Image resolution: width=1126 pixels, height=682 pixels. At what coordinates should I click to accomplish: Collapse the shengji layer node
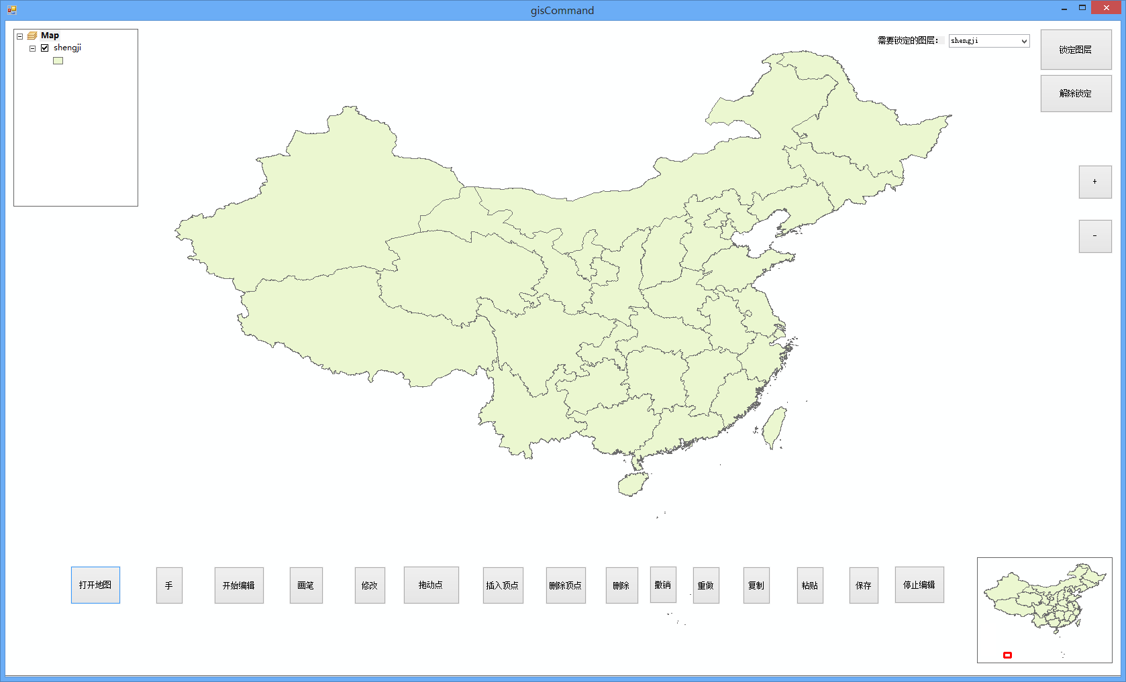[32, 48]
